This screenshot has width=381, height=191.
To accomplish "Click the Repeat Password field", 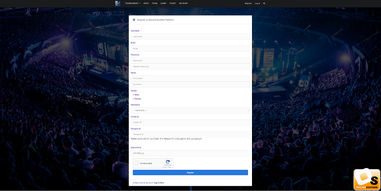I will (x=190, y=66).
